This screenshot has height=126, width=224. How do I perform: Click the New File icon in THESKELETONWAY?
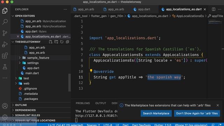[50, 42]
